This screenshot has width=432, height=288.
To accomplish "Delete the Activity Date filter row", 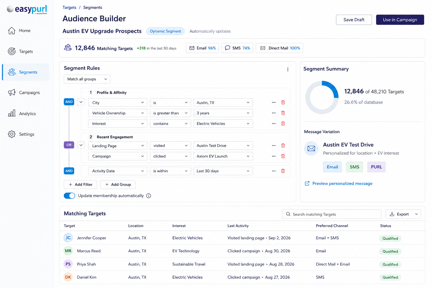I will point(283,171).
